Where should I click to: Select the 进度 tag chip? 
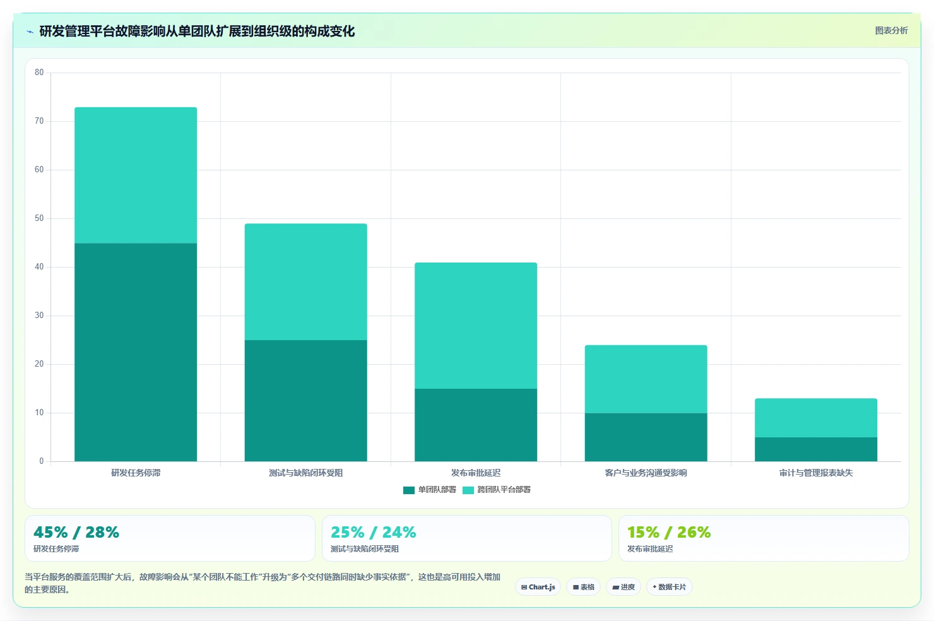point(624,587)
